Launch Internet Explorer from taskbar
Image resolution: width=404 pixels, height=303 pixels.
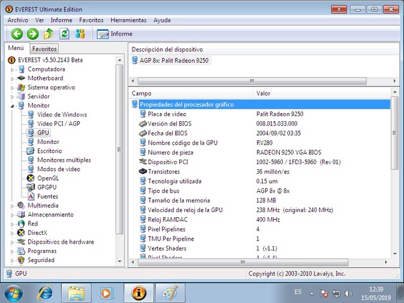click(x=45, y=293)
